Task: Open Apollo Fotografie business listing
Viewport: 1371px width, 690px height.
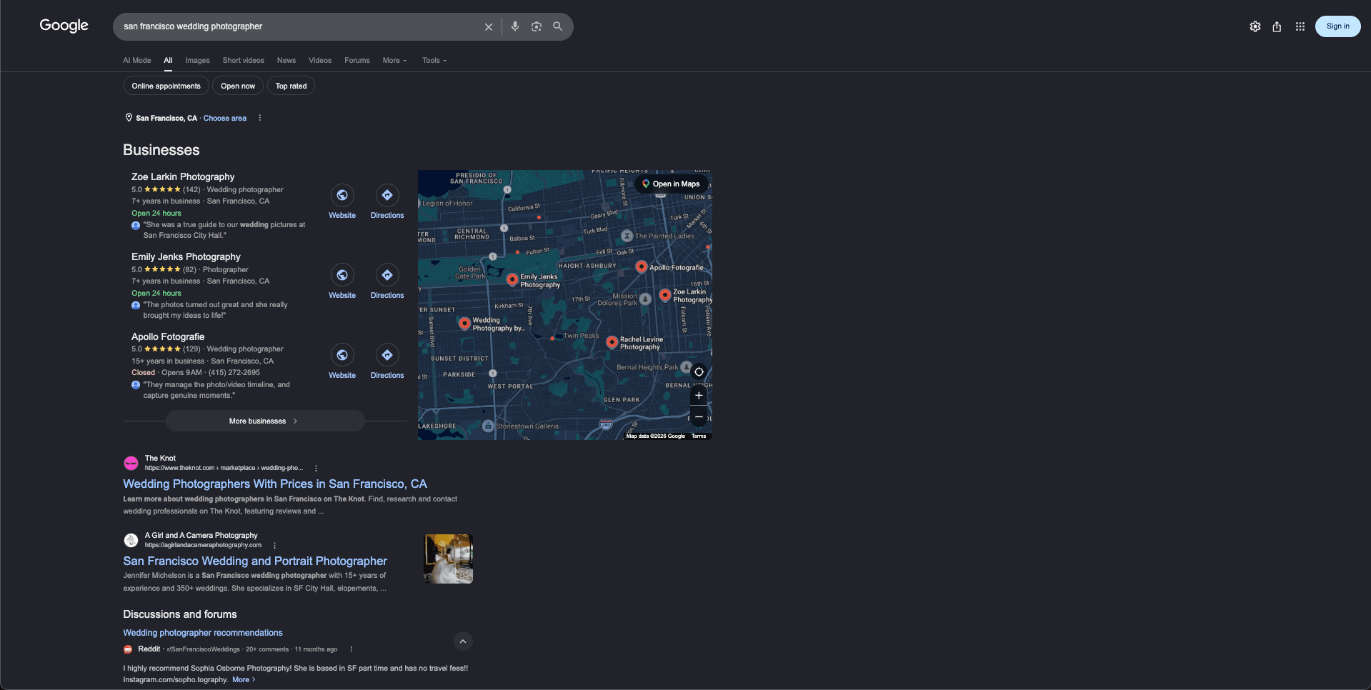Action: pyautogui.click(x=168, y=336)
